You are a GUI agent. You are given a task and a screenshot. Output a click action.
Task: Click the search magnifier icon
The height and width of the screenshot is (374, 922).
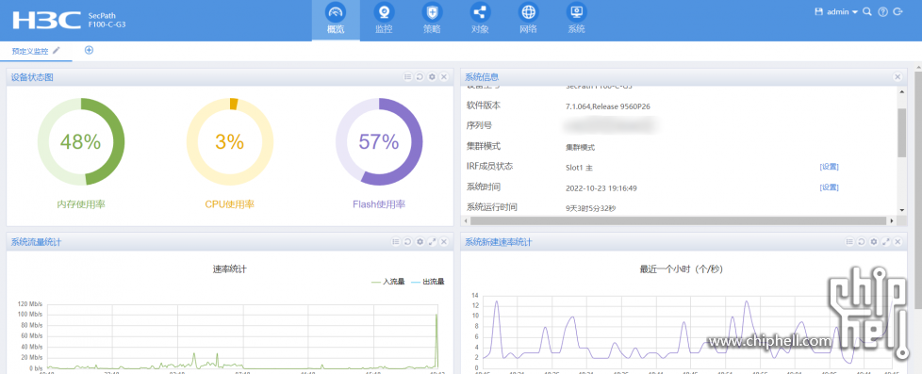pyautogui.click(x=866, y=11)
